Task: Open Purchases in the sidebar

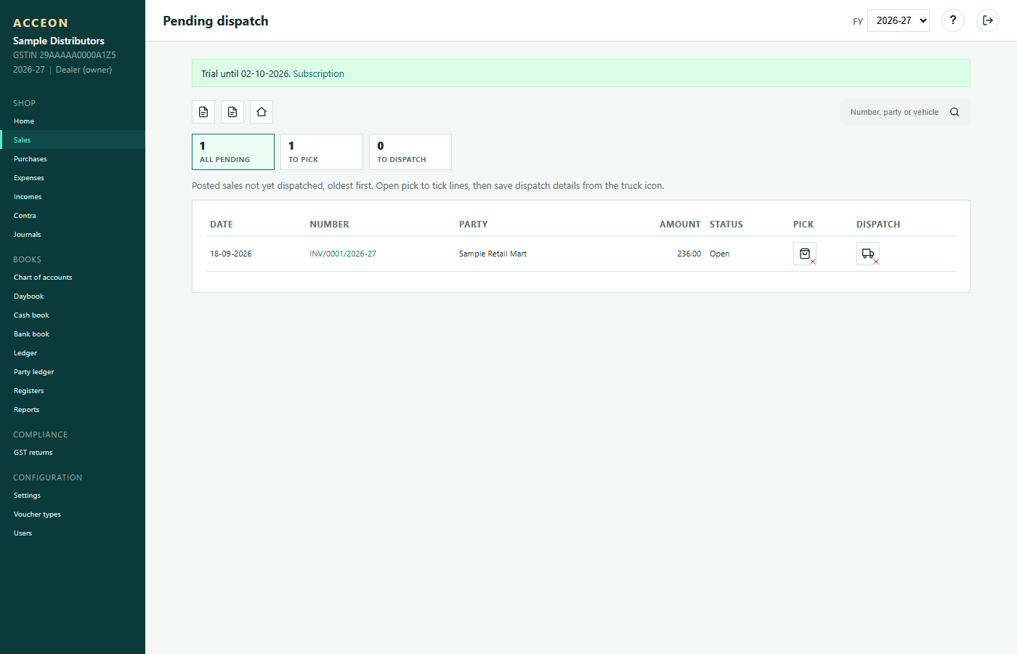Action: [x=73, y=159]
